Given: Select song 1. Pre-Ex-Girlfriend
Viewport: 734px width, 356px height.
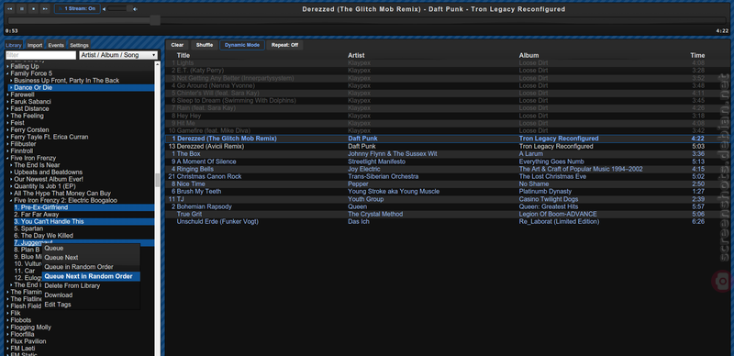Looking at the screenshot, I should (x=83, y=207).
